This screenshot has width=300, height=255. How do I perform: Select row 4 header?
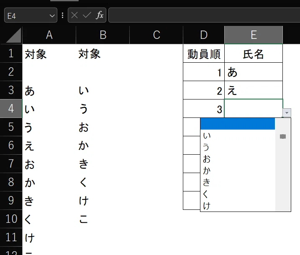click(x=11, y=108)
